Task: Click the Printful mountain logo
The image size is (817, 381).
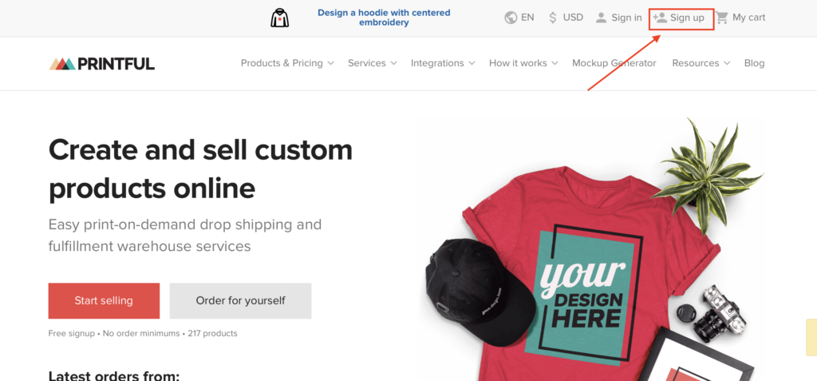Action: [62, 64]
